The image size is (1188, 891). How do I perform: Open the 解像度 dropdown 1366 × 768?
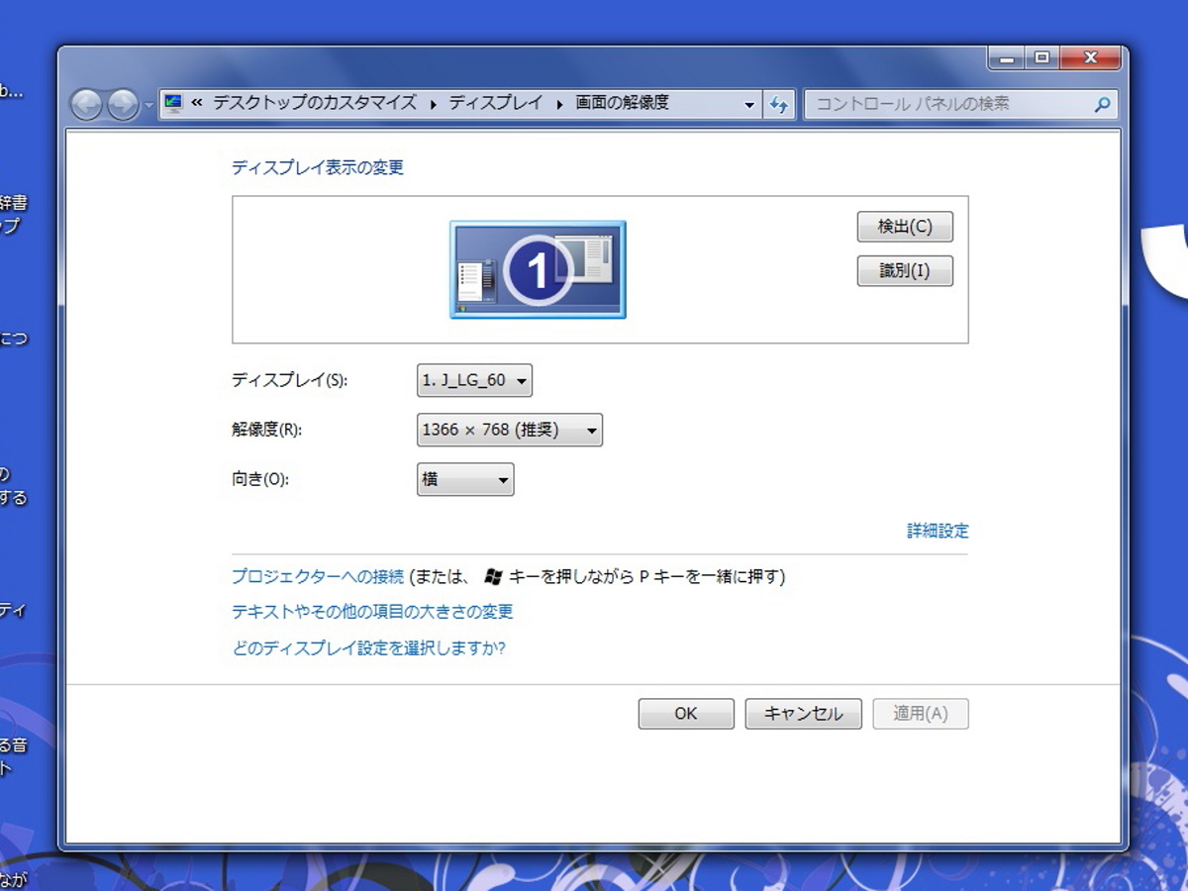pyautogui.click(x=510, y=430)
